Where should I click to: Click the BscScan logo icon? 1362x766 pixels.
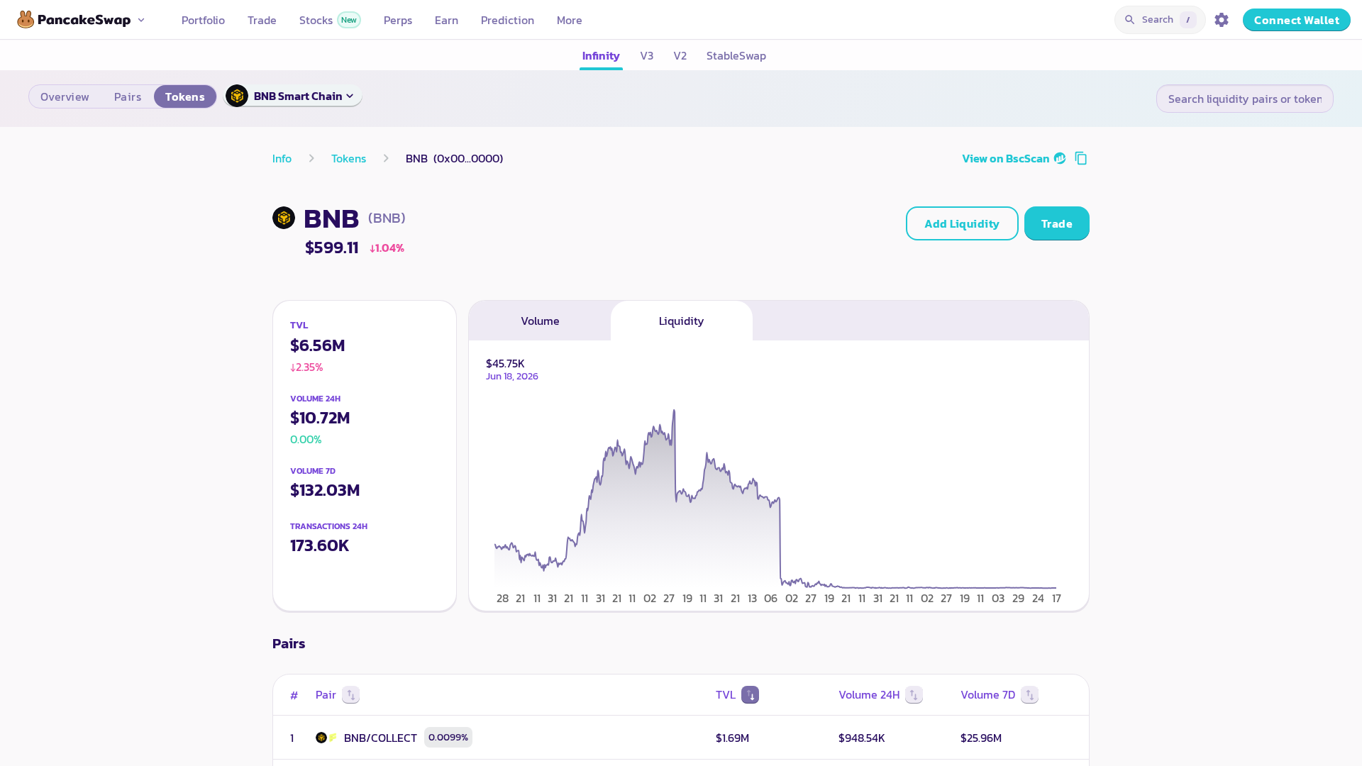click(1060, 158)
